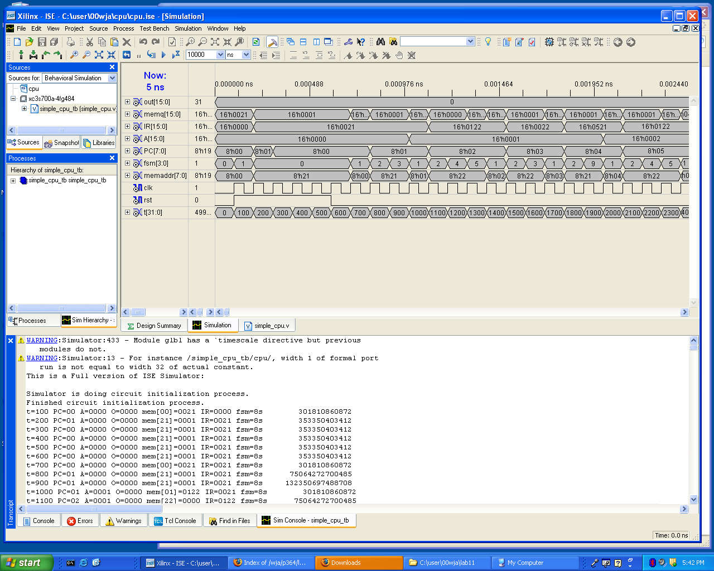Follow the WARNING link about Simulator:13
Viewport: 714px width, 571px height.
pyautogui.click(x=42, y=358)
